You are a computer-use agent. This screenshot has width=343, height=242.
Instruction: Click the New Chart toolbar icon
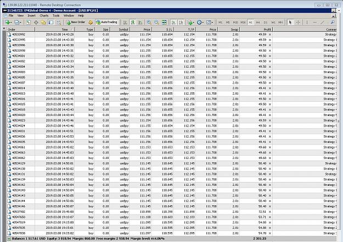click(x=8, y=22)
